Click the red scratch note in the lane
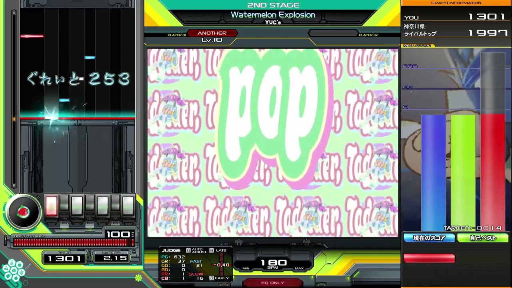The width and height of the screenshot is (512, 288). click(x=32, y=36)
